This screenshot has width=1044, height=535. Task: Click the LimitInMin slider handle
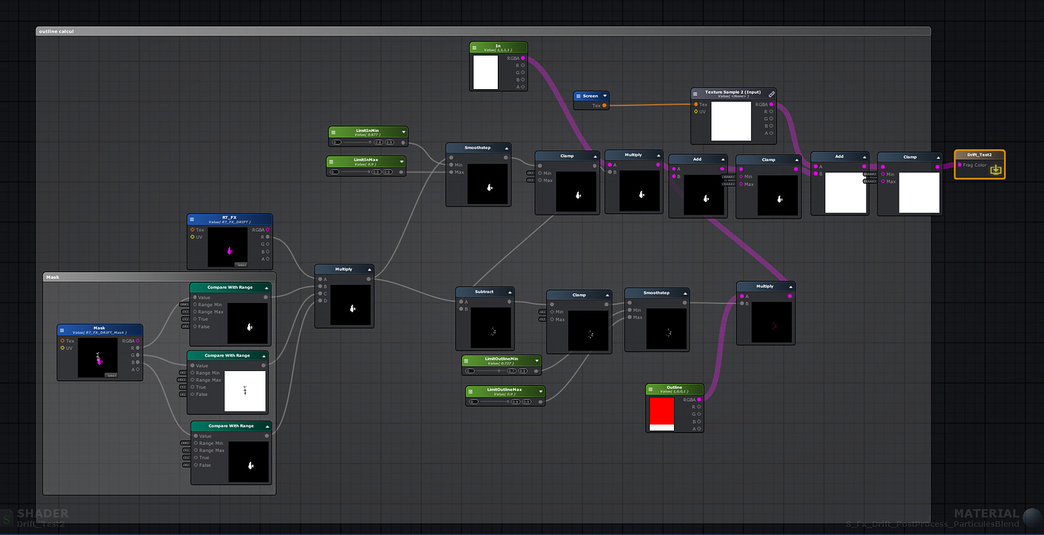370,142
